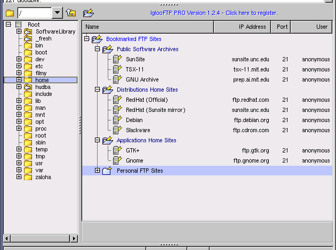Collapse Bookmarked FTP Sites group
The height and width of the screenshot is (250, 336).
(x=86, y=39)
